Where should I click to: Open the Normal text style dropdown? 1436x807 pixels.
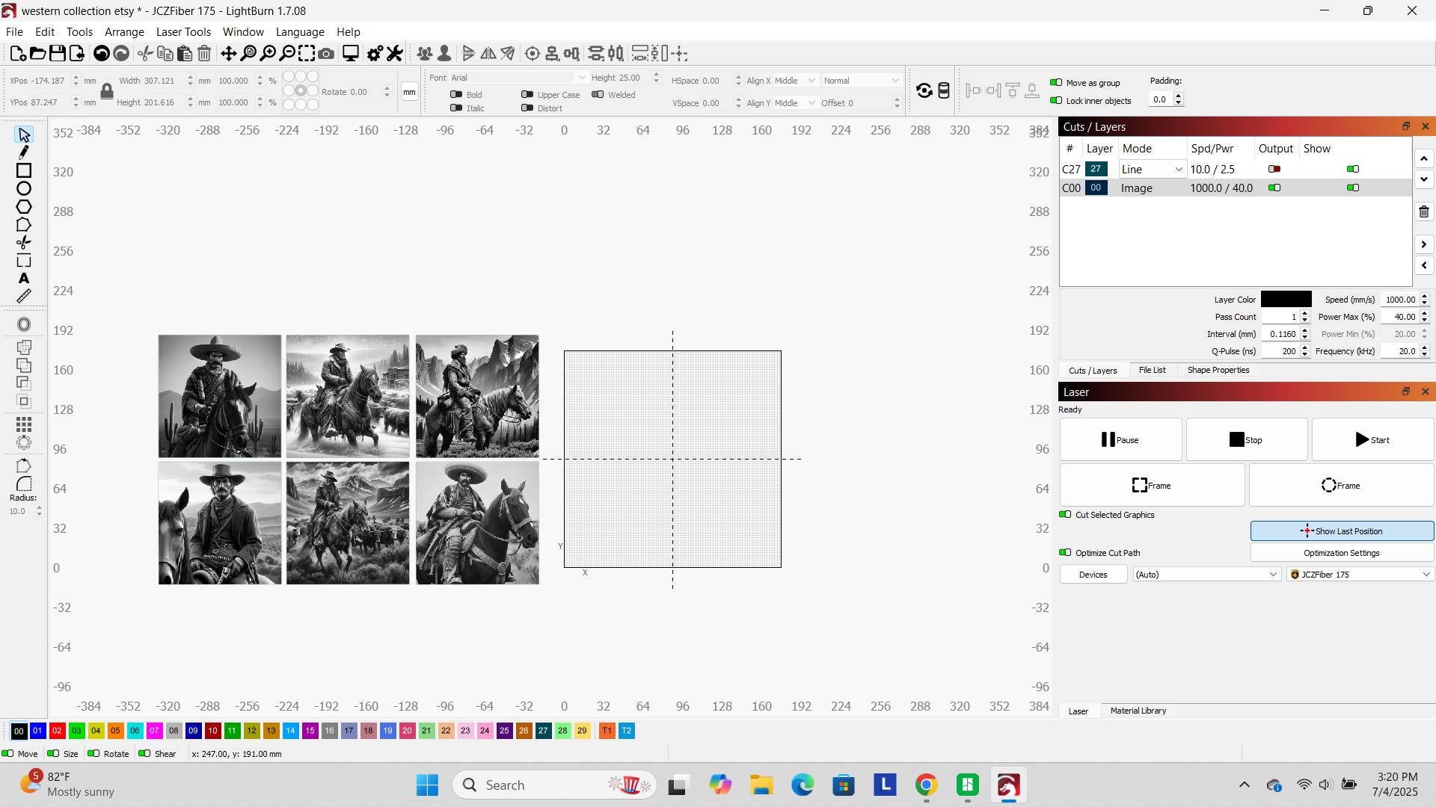862,81
